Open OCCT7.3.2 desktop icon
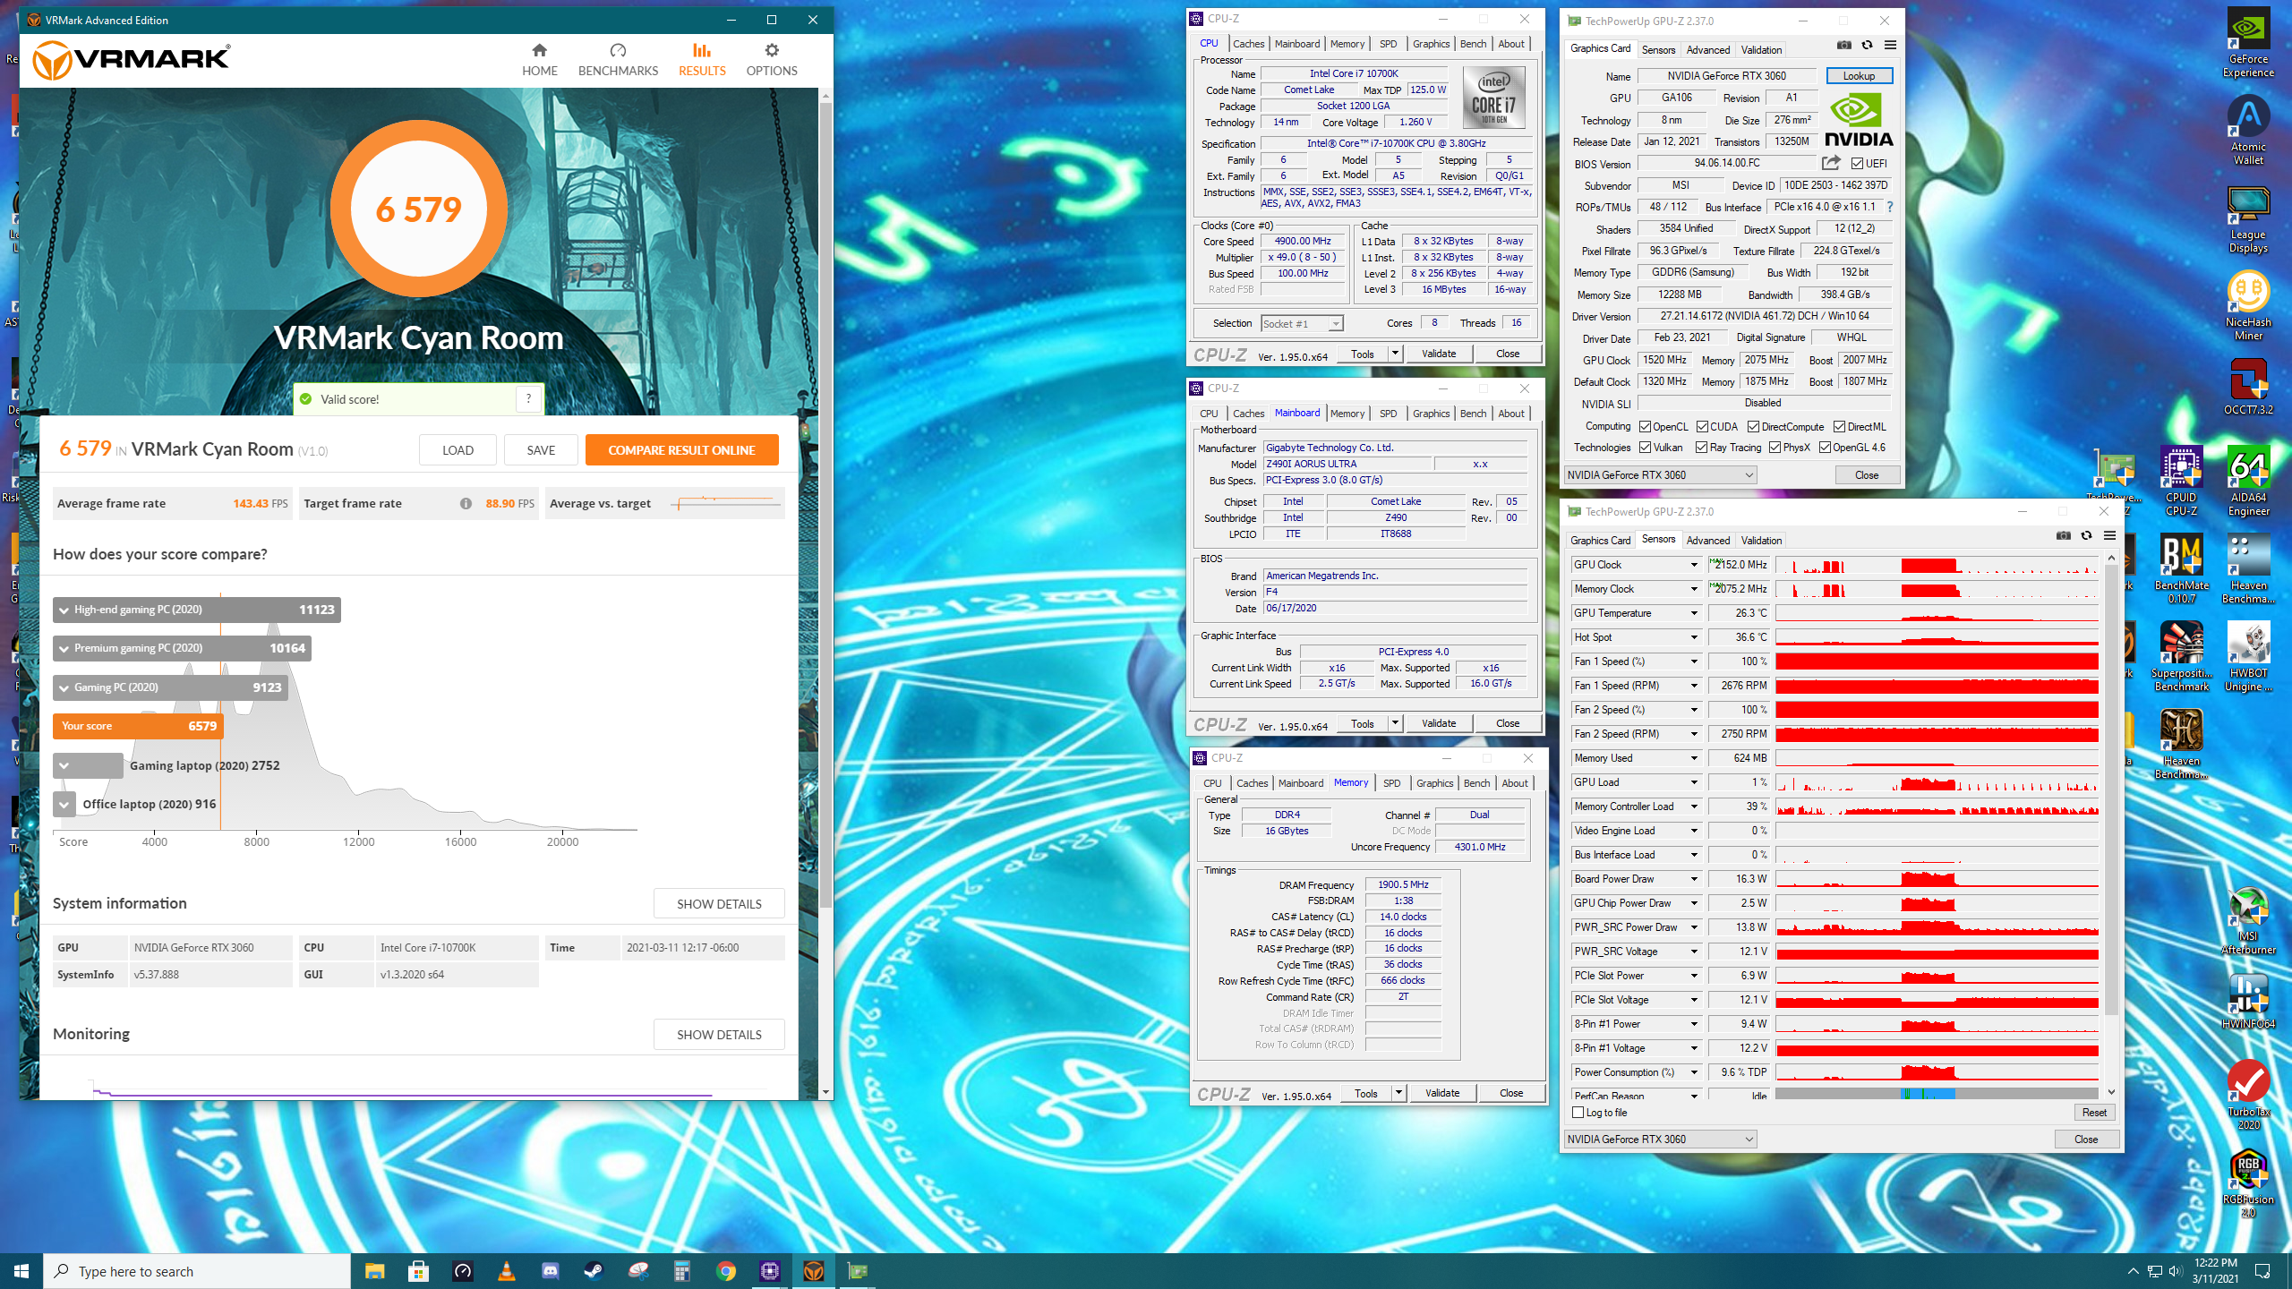The height and width of the screenshot is (1289, 2292). [x=2248, y=387]
